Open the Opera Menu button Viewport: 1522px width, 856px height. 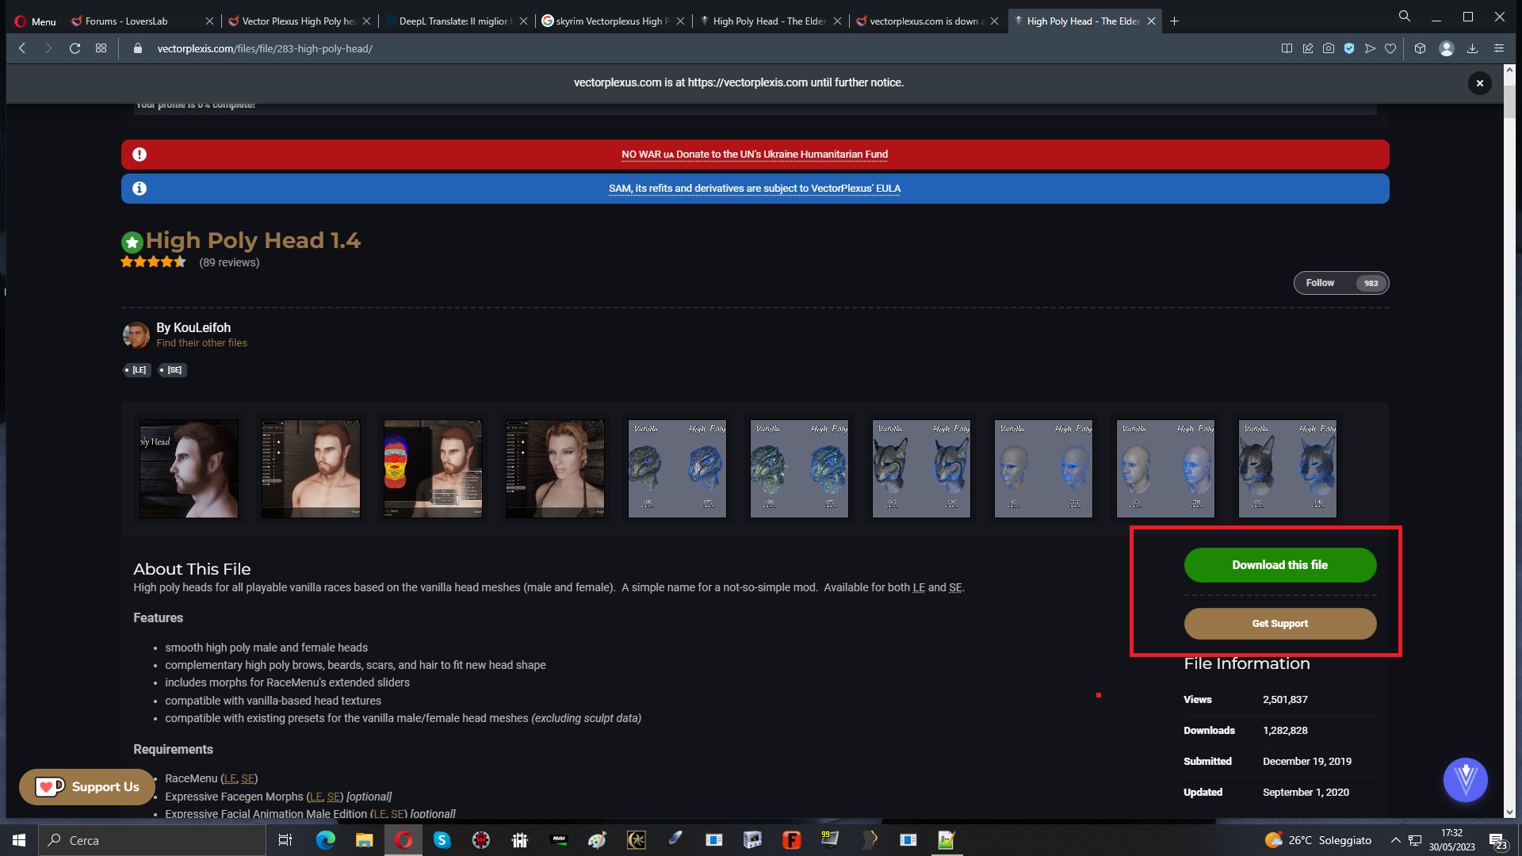pos(36,21)
